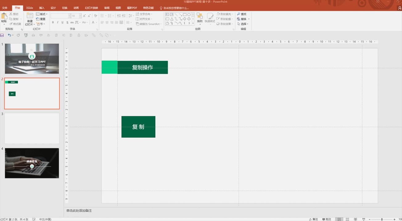The width and height of the screenshot is (402, 221).
Task: Click the Undo arrow icon
Action: (x=10, y=35)
